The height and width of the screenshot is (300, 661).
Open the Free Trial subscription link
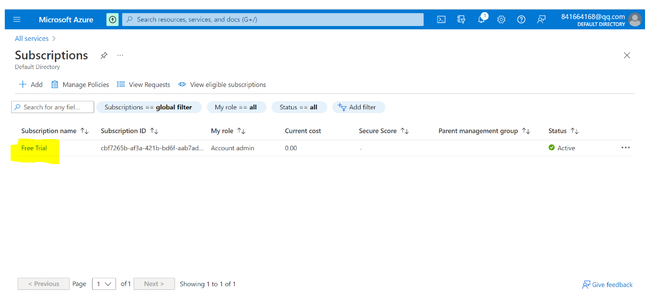(34, 148)
